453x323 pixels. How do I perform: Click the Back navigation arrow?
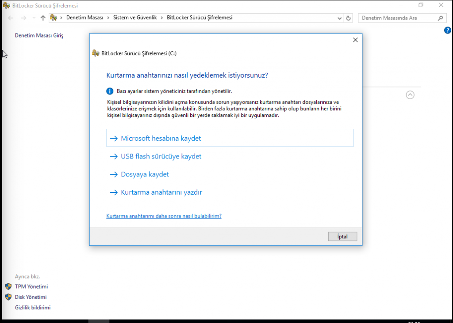(x=11, y=18)
